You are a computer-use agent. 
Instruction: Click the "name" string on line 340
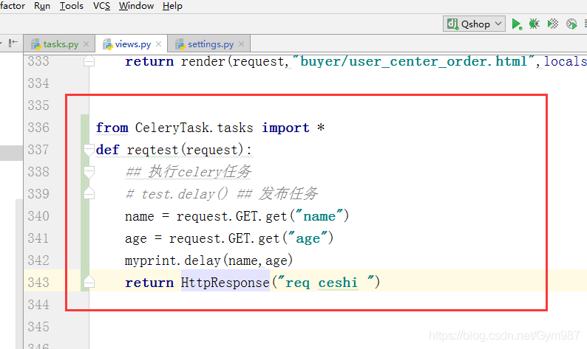tap(319, 216)
